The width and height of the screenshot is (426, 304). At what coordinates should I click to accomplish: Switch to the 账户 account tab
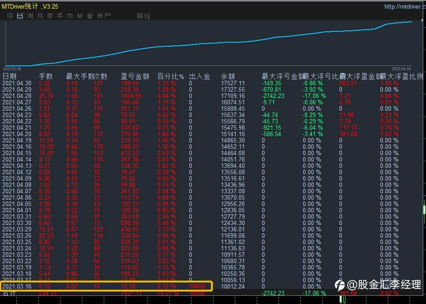click(x=104, y=16)
